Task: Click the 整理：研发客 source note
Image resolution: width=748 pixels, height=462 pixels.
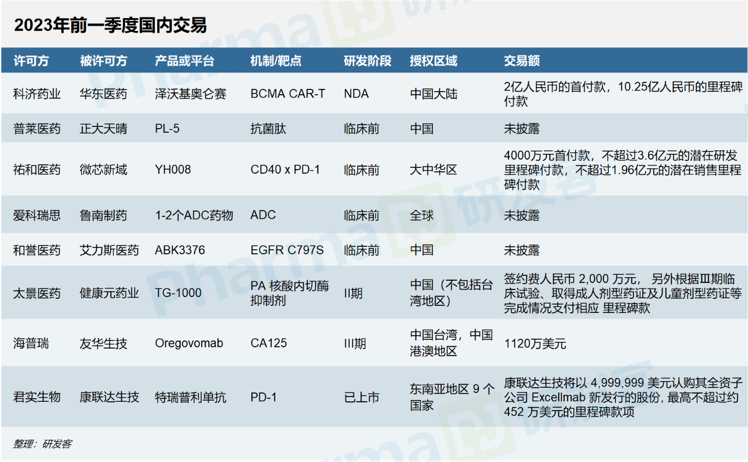Action: pos(43,444)
